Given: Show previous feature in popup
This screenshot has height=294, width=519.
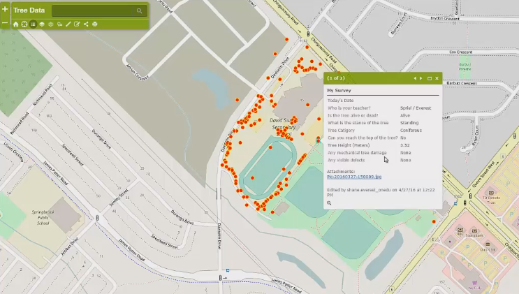Looking at the screenshot, I should pos(415,78).
